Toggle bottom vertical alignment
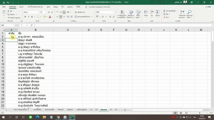Viewport: 214px width, 120px height. 64,12
